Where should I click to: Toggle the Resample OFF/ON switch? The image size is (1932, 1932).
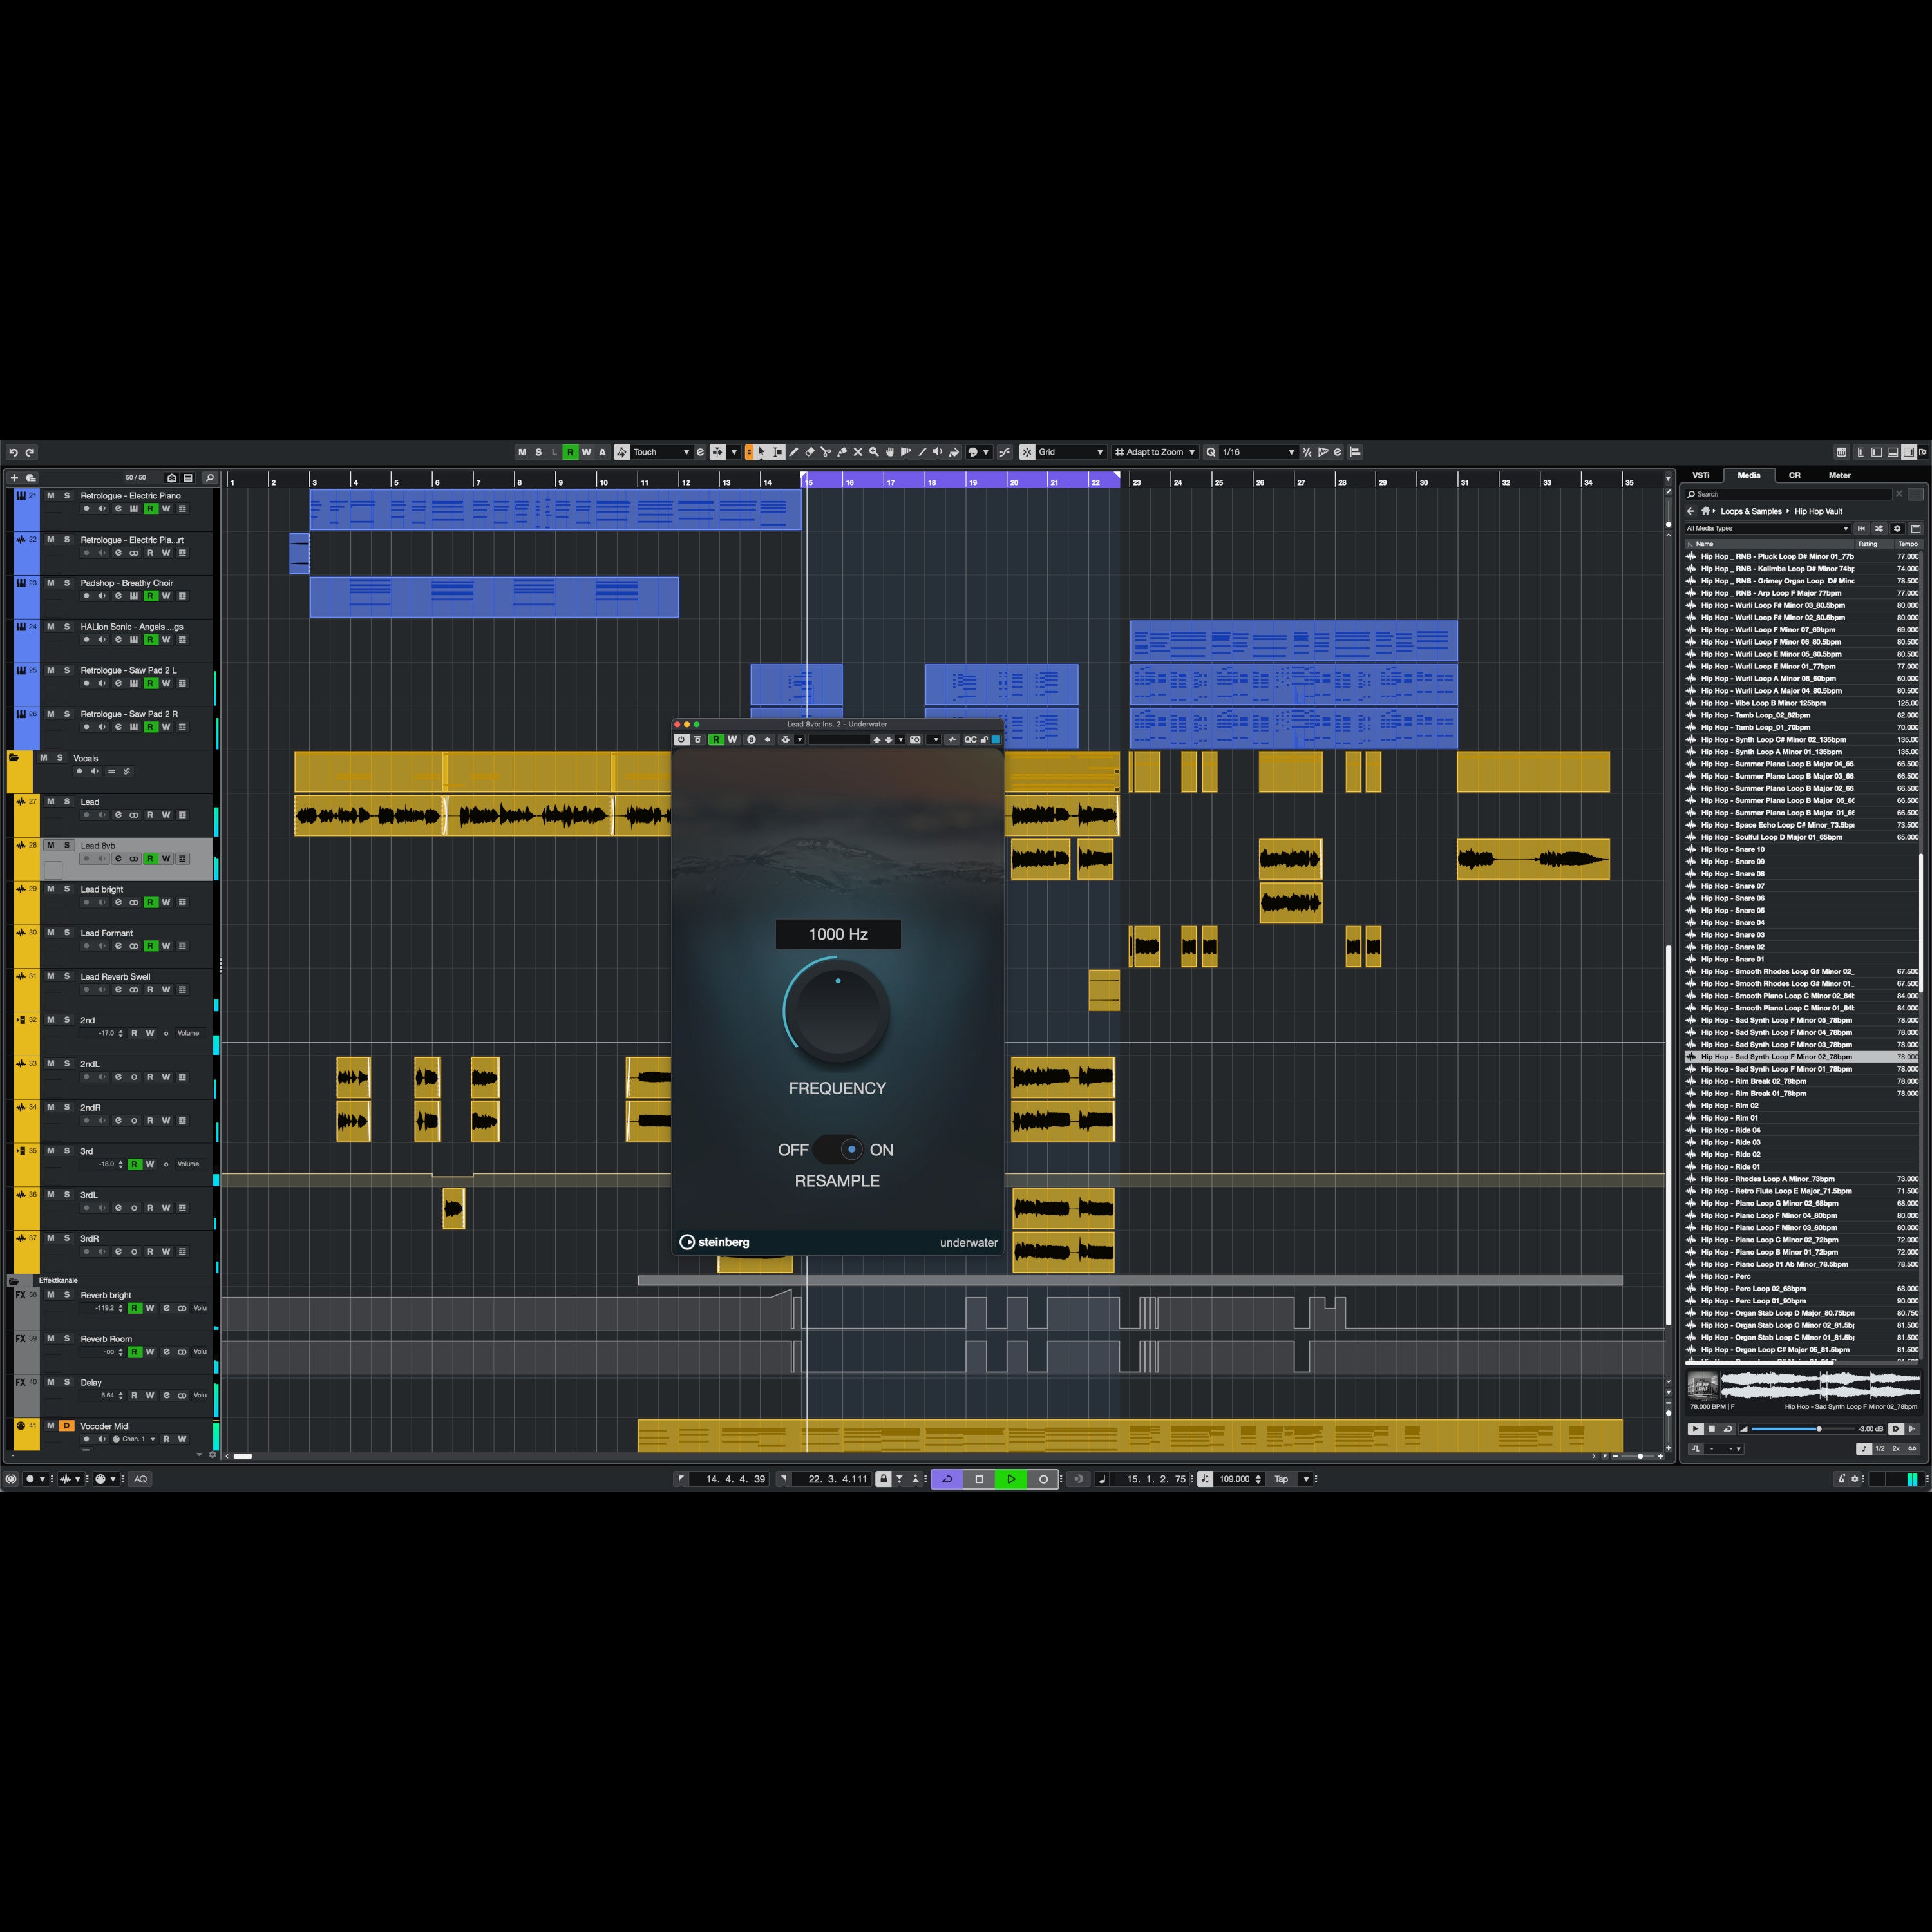838,1150
